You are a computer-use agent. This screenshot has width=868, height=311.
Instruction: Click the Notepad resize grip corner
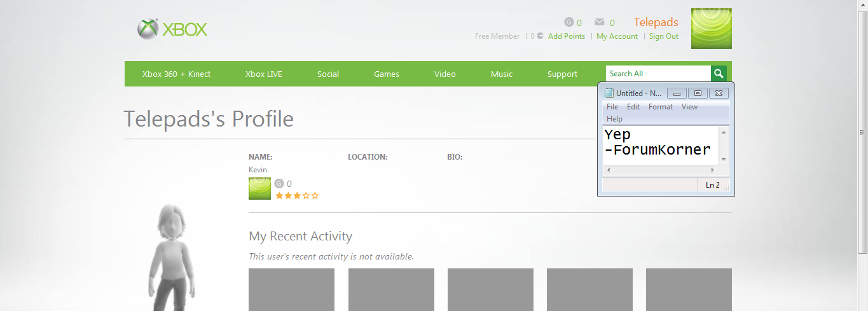726,188
